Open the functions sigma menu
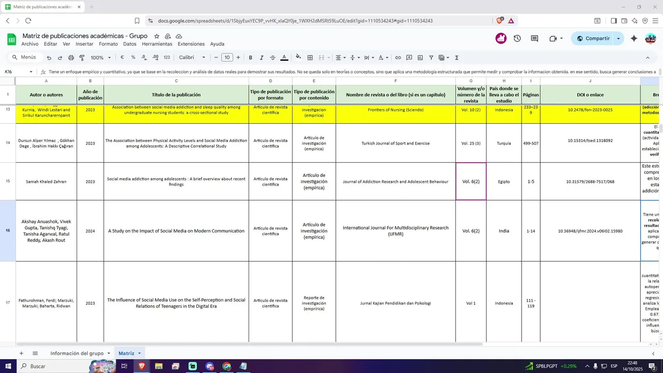Image resolution: width=663 pixels, height=373 pixels. tap(456, 58)
